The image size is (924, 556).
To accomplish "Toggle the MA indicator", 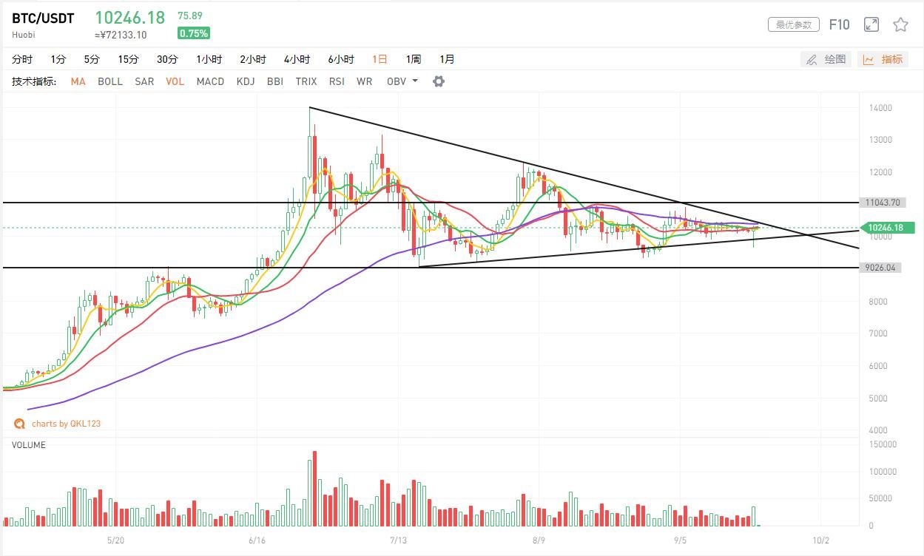I will pos(78,81).
